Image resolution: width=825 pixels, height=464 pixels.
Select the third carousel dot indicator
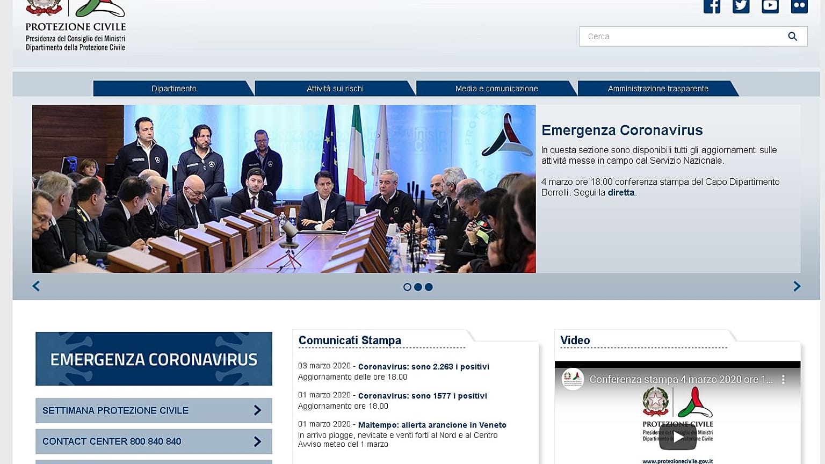click(x=429, y=287)
